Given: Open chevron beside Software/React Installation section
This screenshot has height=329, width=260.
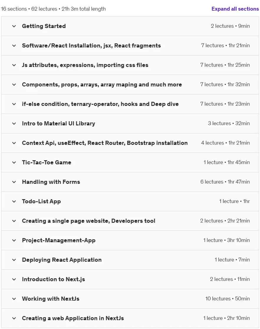Looking at the screenshot, I should 14,46.
